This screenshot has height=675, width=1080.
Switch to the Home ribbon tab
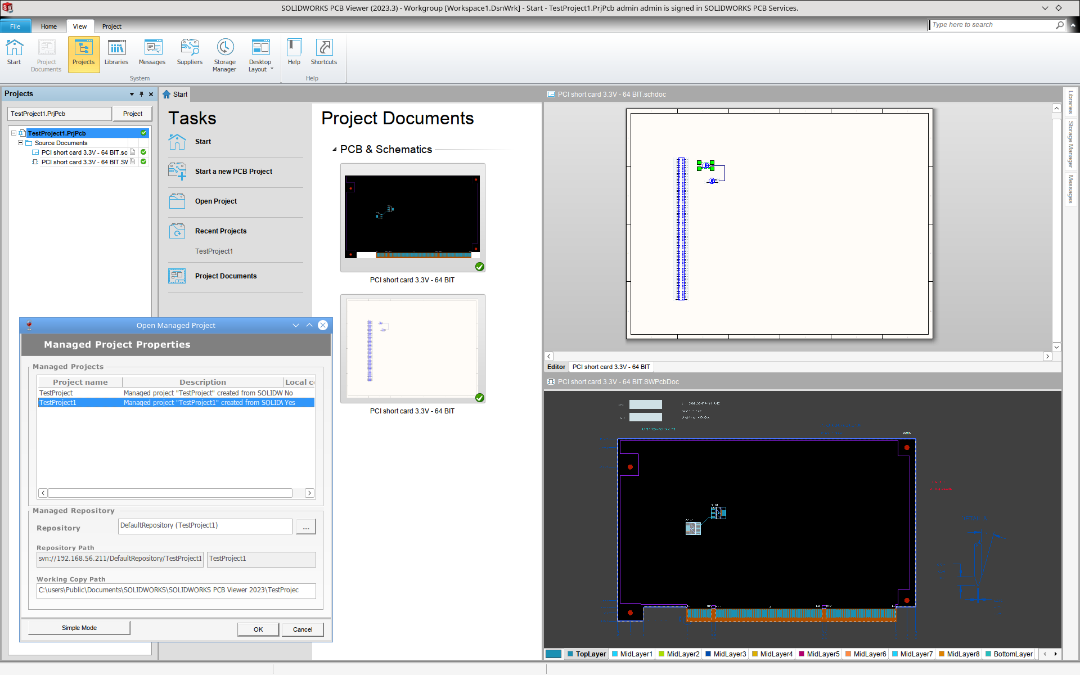click(x=49, y=26)
